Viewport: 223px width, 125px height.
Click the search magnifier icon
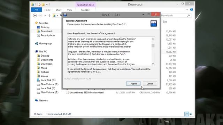coord(189,15)
